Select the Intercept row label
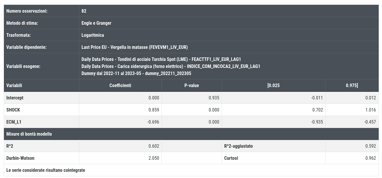The width and height of the screenshot is (382, 178). click(15, 98)
